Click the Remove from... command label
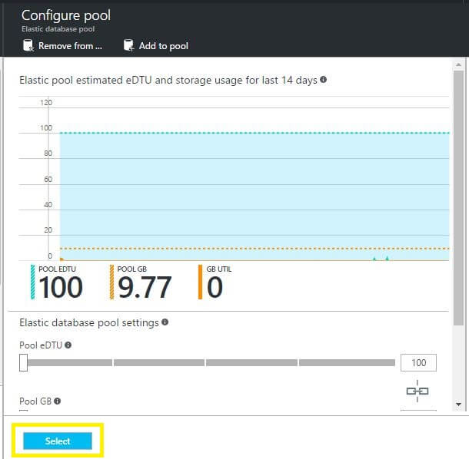 click(70, 46)
